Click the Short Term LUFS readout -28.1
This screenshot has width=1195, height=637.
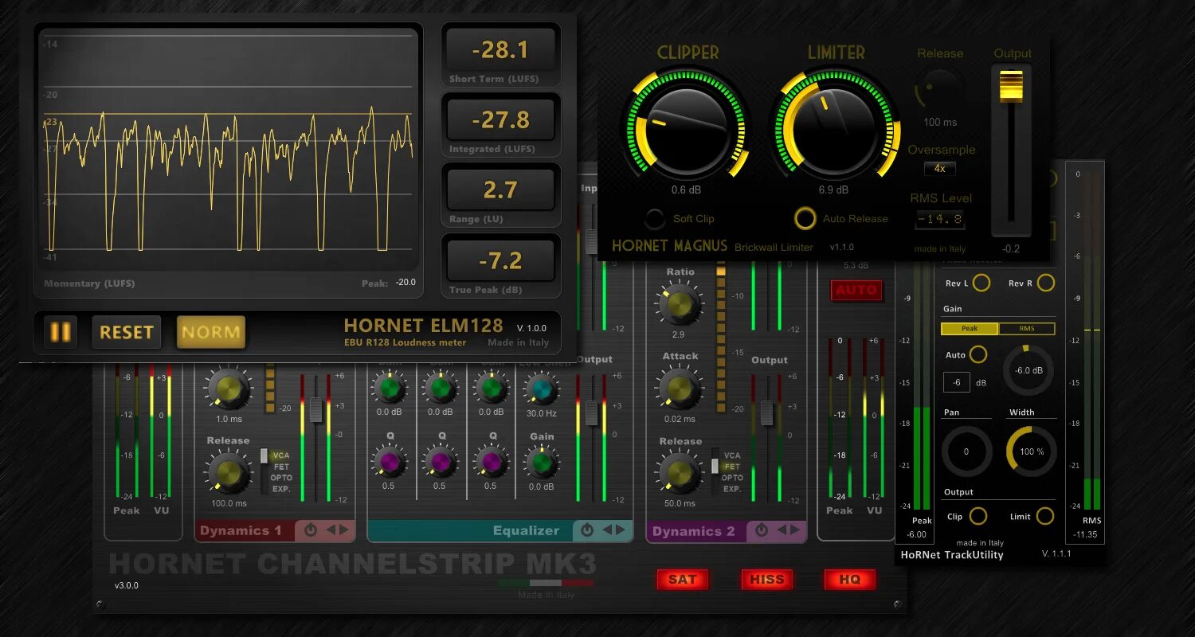[500, 51]
